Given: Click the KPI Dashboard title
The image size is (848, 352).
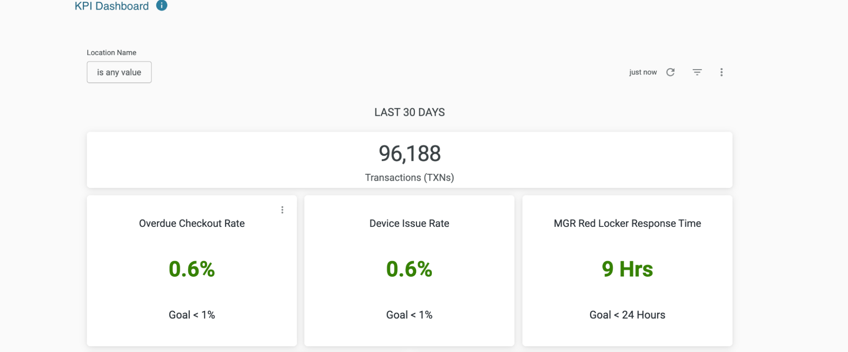Looking at the screenshot, I should pos(112,6).
